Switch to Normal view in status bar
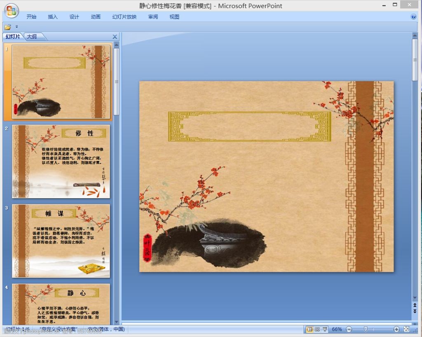422x337 pixels. (310, 329)
